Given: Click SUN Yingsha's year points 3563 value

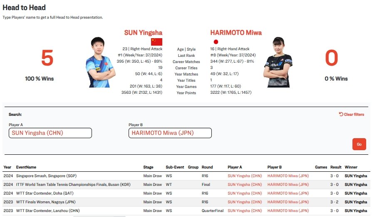Looking at the screenshot, I should 142,93.
